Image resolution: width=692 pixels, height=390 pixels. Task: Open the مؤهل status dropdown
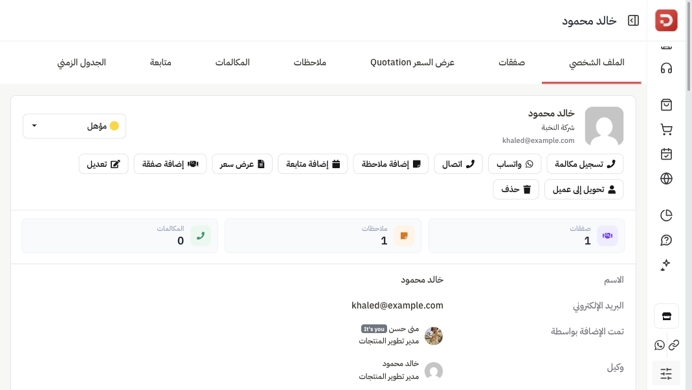(74, 126)
